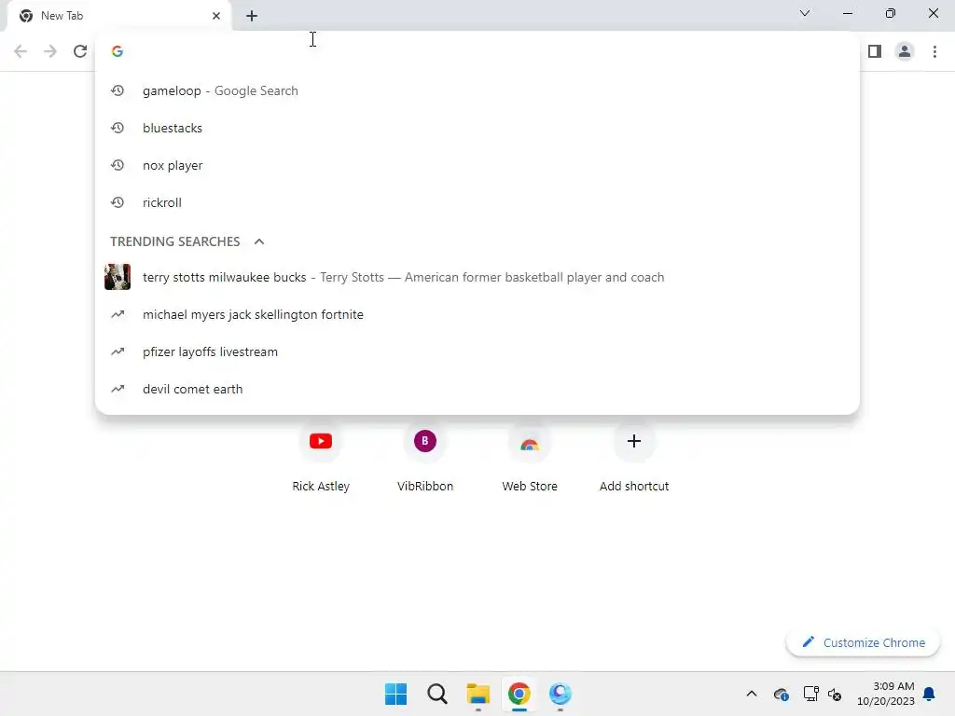
Task: Click the cloud sync tray icon
Action: point(782,694)
